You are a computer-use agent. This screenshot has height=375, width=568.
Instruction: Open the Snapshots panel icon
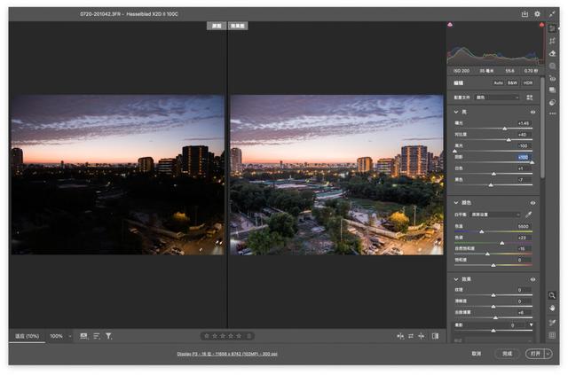pos(552,90)
